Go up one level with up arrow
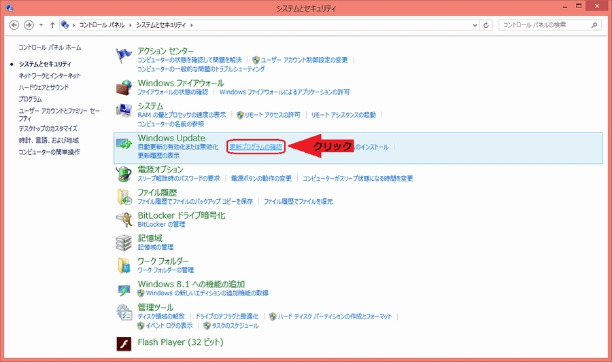This screenshot has height=362, width=612. tap(52, 25)
